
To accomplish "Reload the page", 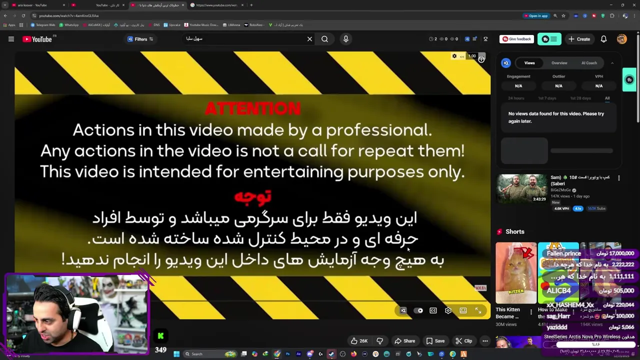I will pyautogui.click(x=23, y=15).
